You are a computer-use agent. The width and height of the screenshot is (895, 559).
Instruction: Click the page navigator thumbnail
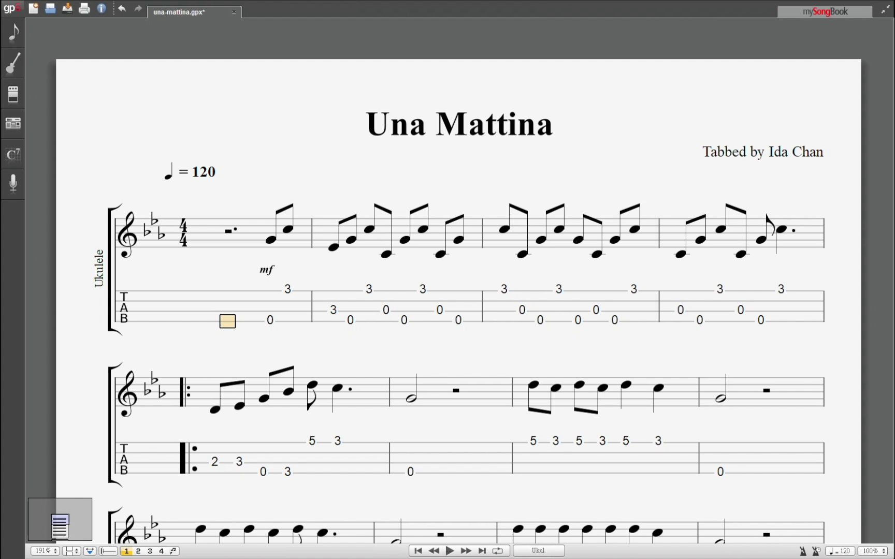coord(60,520)
